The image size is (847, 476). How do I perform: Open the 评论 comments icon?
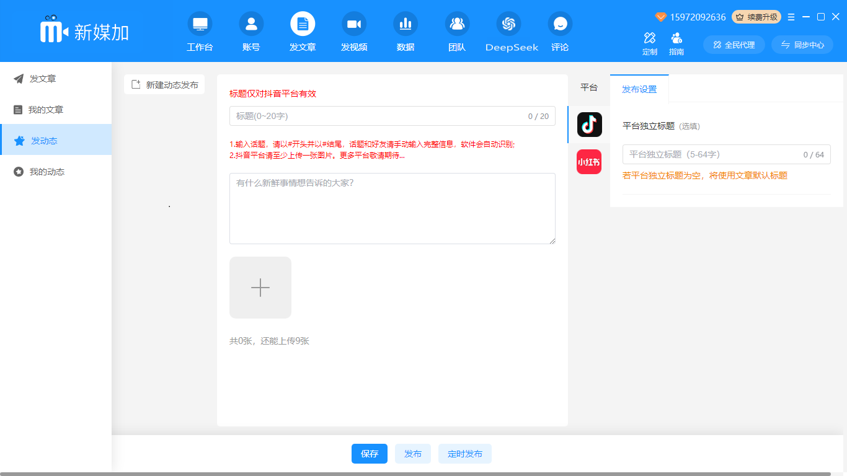tap(560, 25)
